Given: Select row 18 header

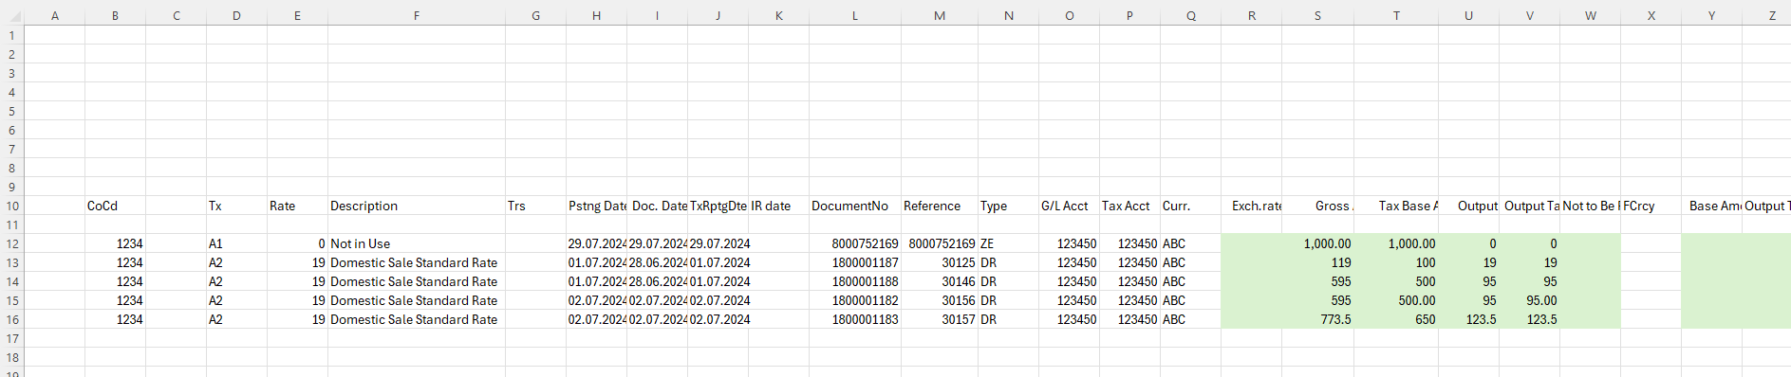Looking at the screenshot, I should point(12,357).
